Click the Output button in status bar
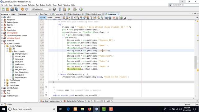 [8, 105]
